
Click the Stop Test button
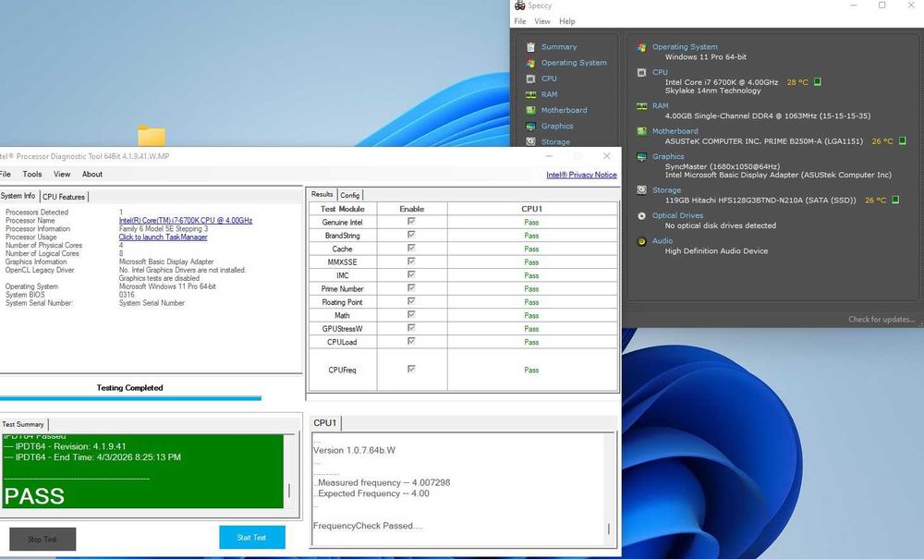(43, 539)
